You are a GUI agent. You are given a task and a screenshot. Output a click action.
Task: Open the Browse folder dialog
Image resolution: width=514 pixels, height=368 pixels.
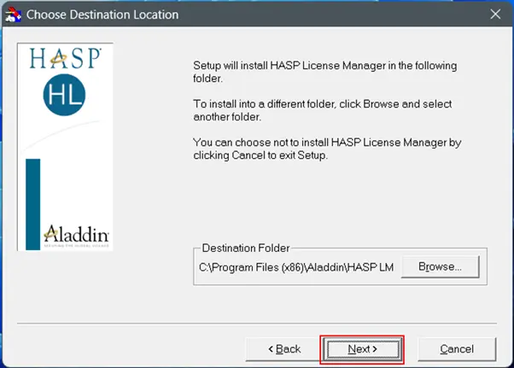coord(440,266)
